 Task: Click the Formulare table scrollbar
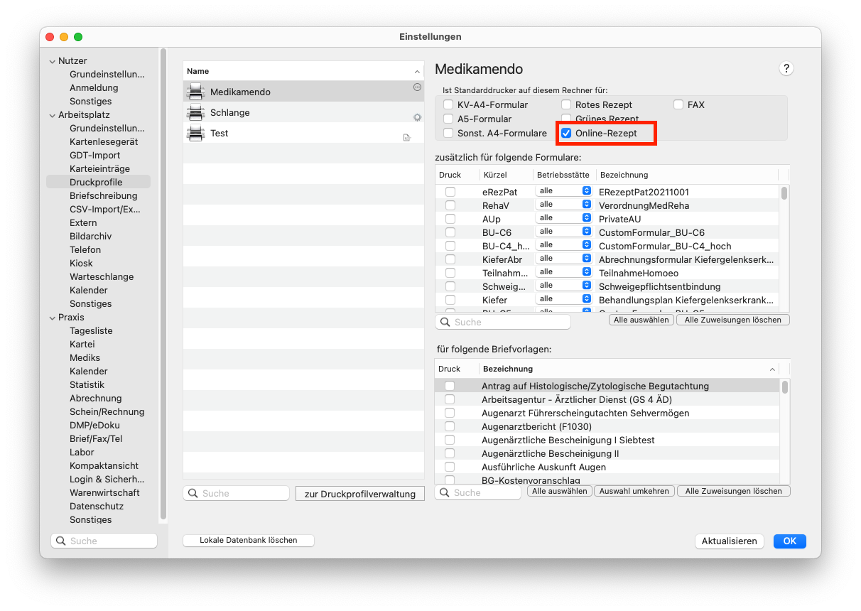coord(784,193)
